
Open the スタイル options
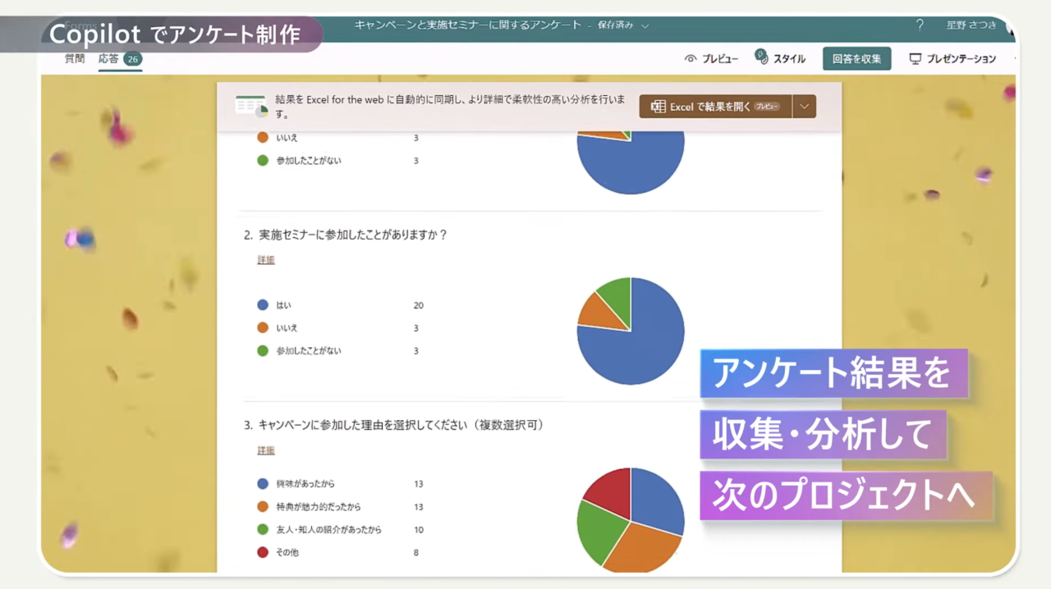780,59
